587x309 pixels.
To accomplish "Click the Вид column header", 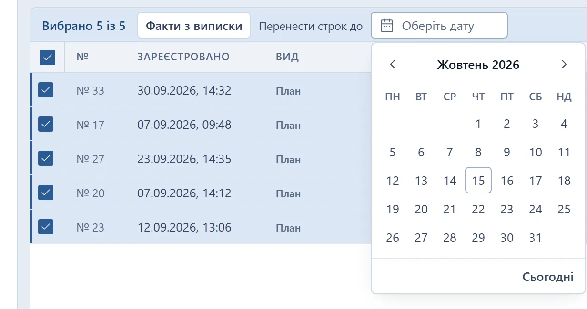I will click(287, 57).
